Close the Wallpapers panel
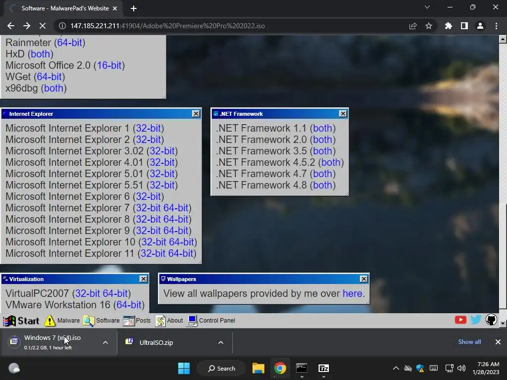The width and height of the screenshot is (507, 380). click(364, 279)
